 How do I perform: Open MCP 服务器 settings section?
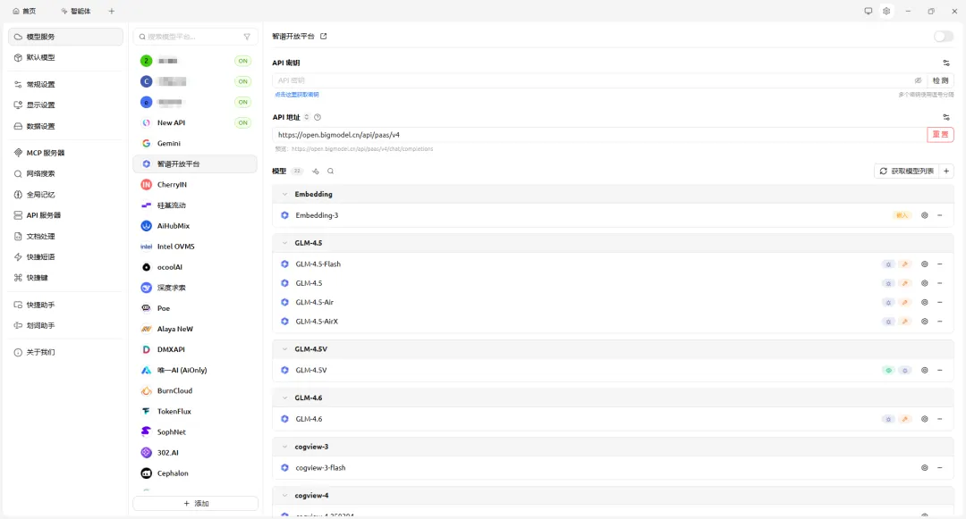(65, 153)
